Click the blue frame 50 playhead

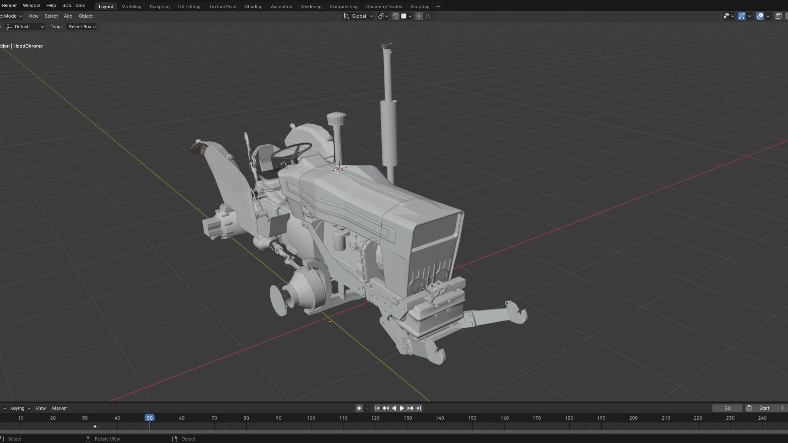150,418
